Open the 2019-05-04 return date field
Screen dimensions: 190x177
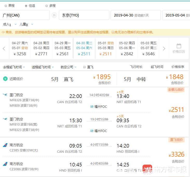[x=176, y=15]
